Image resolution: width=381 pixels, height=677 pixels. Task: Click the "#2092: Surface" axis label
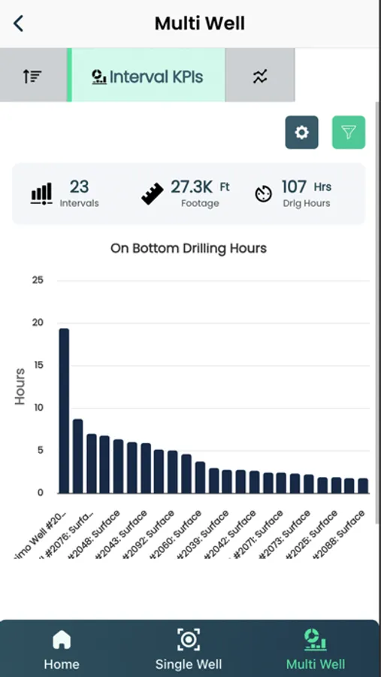[150, 535]
